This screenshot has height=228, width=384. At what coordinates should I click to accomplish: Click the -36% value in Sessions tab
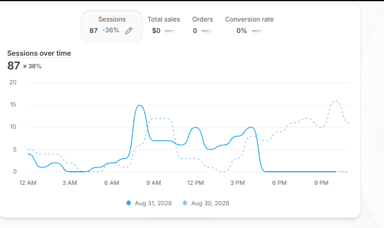[x=111, y=30]
